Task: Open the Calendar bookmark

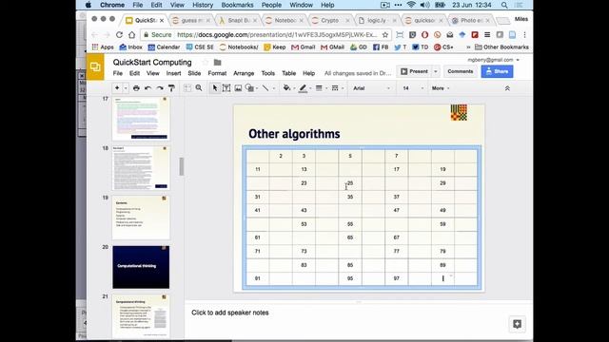Action: tap(164, 47)
